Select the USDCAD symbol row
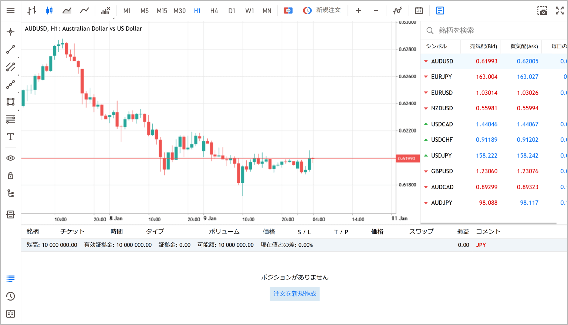This screenshot has height=325, width=568. (x=494, y=124)
